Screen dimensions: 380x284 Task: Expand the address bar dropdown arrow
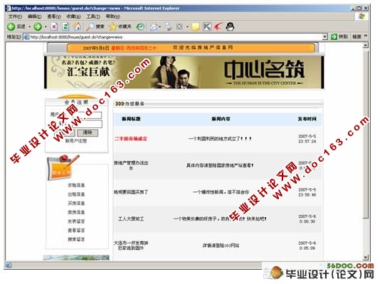[x=324, y=37]
